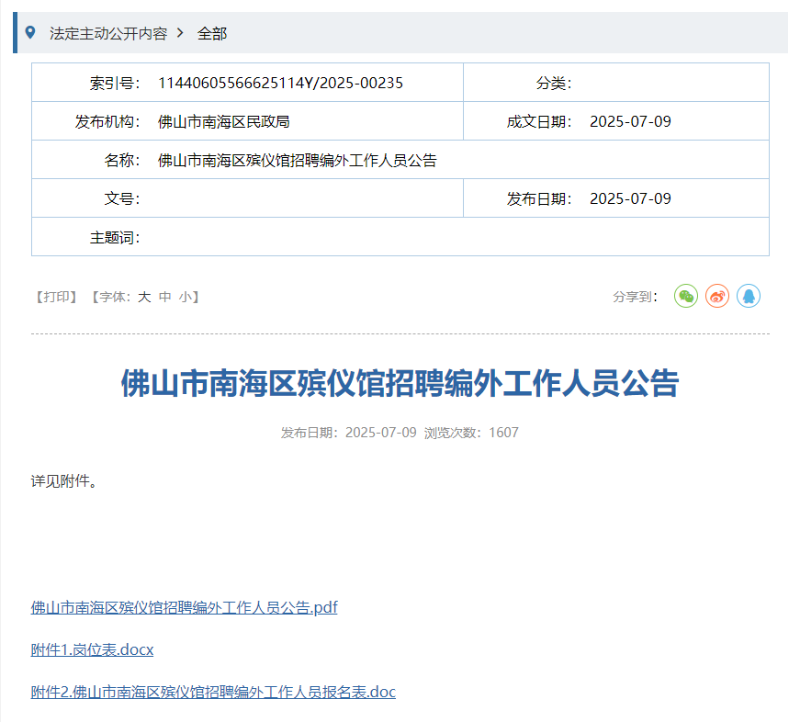The width and height of the screenshot is (800, 722).
Task: Click 发布日期: 2025-07-09 under headline
Action: [348, 433]
